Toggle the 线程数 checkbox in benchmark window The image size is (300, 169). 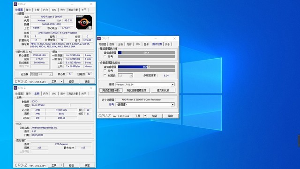click(x=105, y=76)
